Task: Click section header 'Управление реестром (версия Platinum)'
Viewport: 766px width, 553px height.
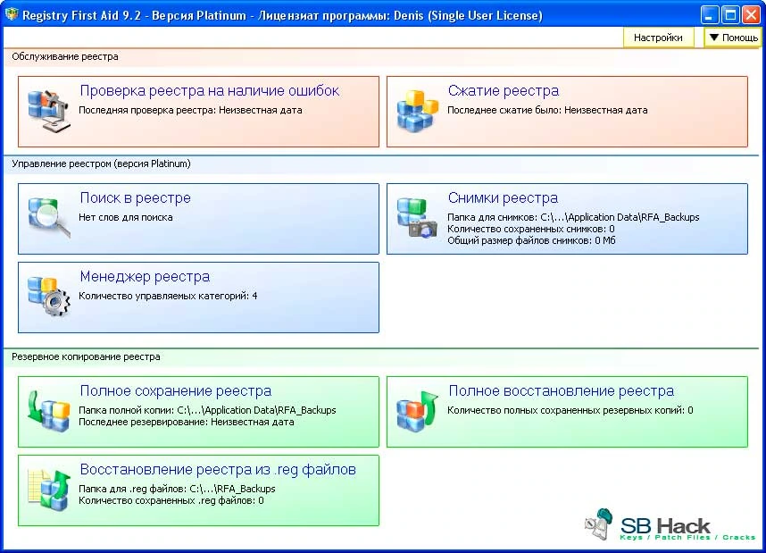Action: tap(101, 163)
